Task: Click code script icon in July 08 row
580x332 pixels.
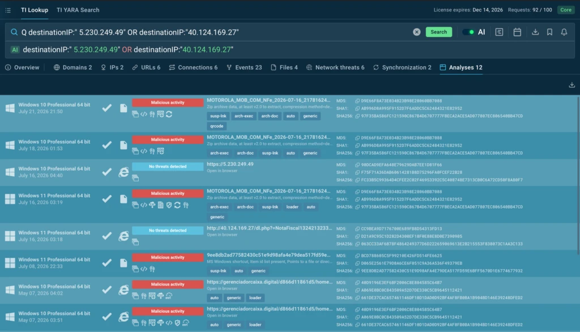Action: (x=144, y=269)
